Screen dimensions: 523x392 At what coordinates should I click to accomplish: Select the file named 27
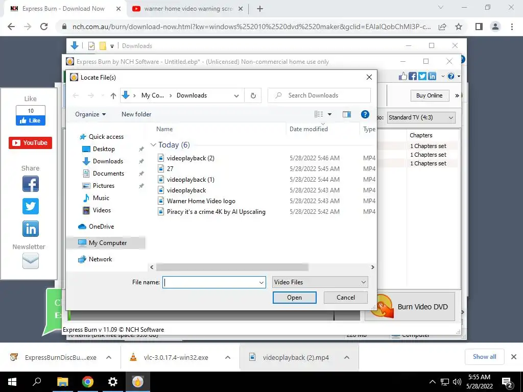click(170, 168)
